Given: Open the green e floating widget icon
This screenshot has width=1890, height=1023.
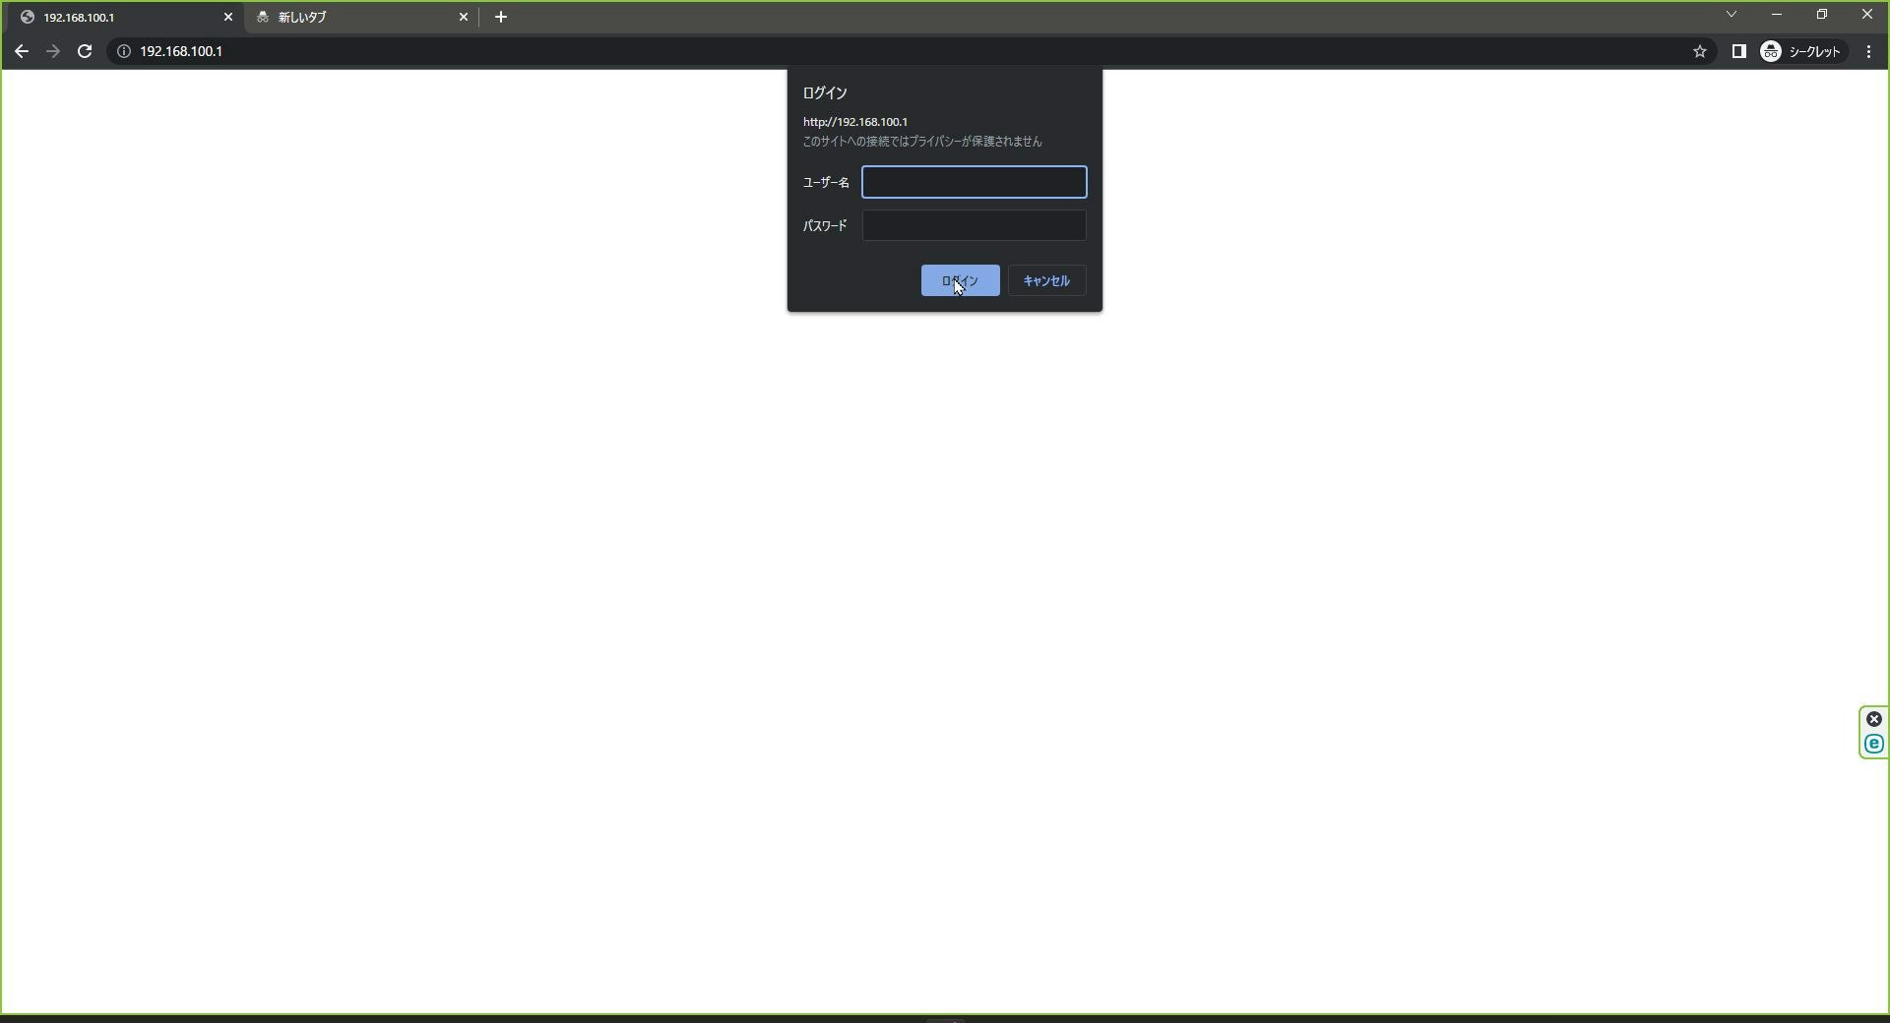Looking at the screenshot, I should [x=1874, y=744].
